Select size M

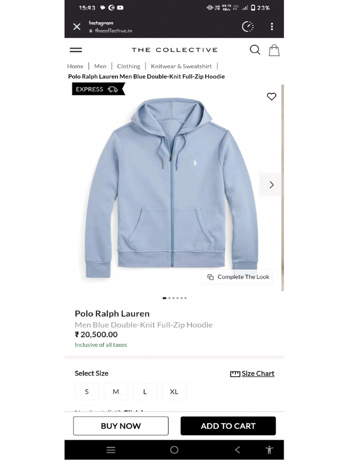click(116, 392)
